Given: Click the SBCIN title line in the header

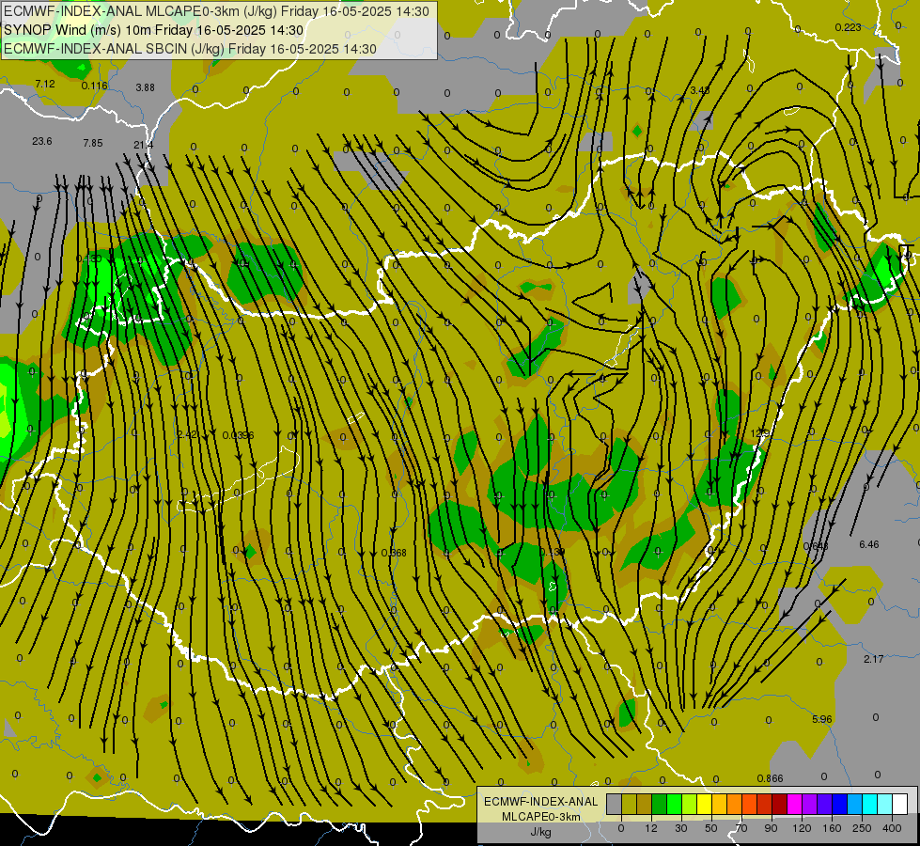Looking at the screenshot, I should 190,49.
